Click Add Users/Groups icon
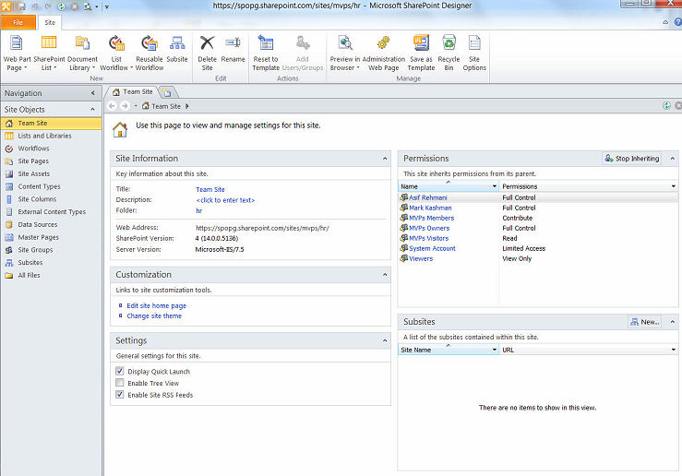Viewport: 682px width, 476px height. [303, 43]
